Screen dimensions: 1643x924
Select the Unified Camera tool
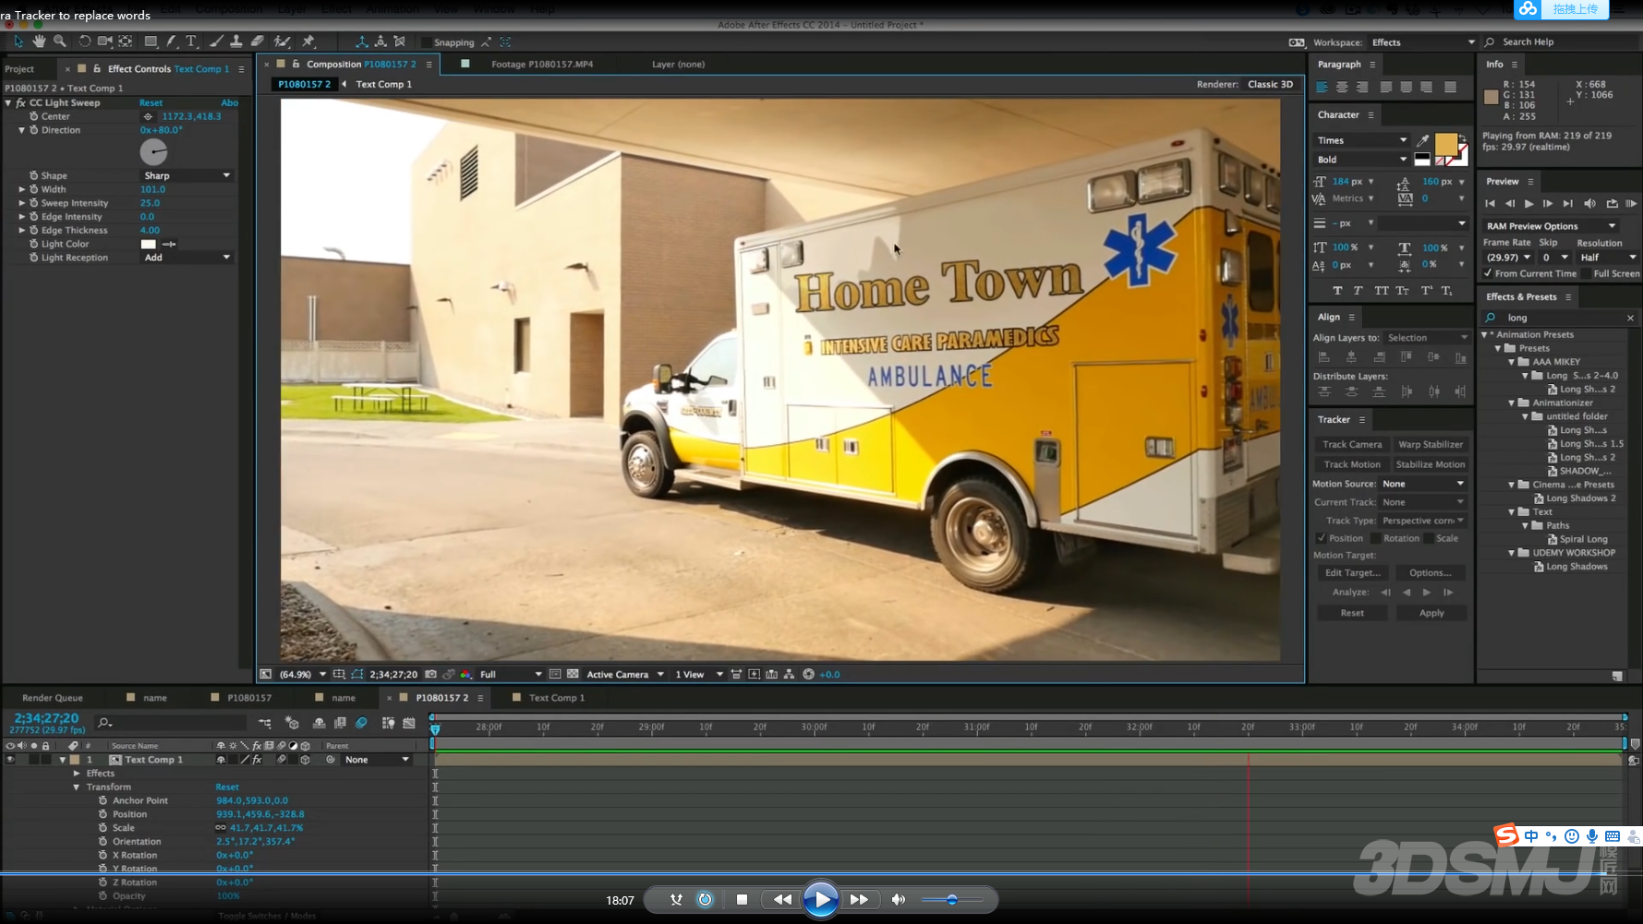point(104,42)
